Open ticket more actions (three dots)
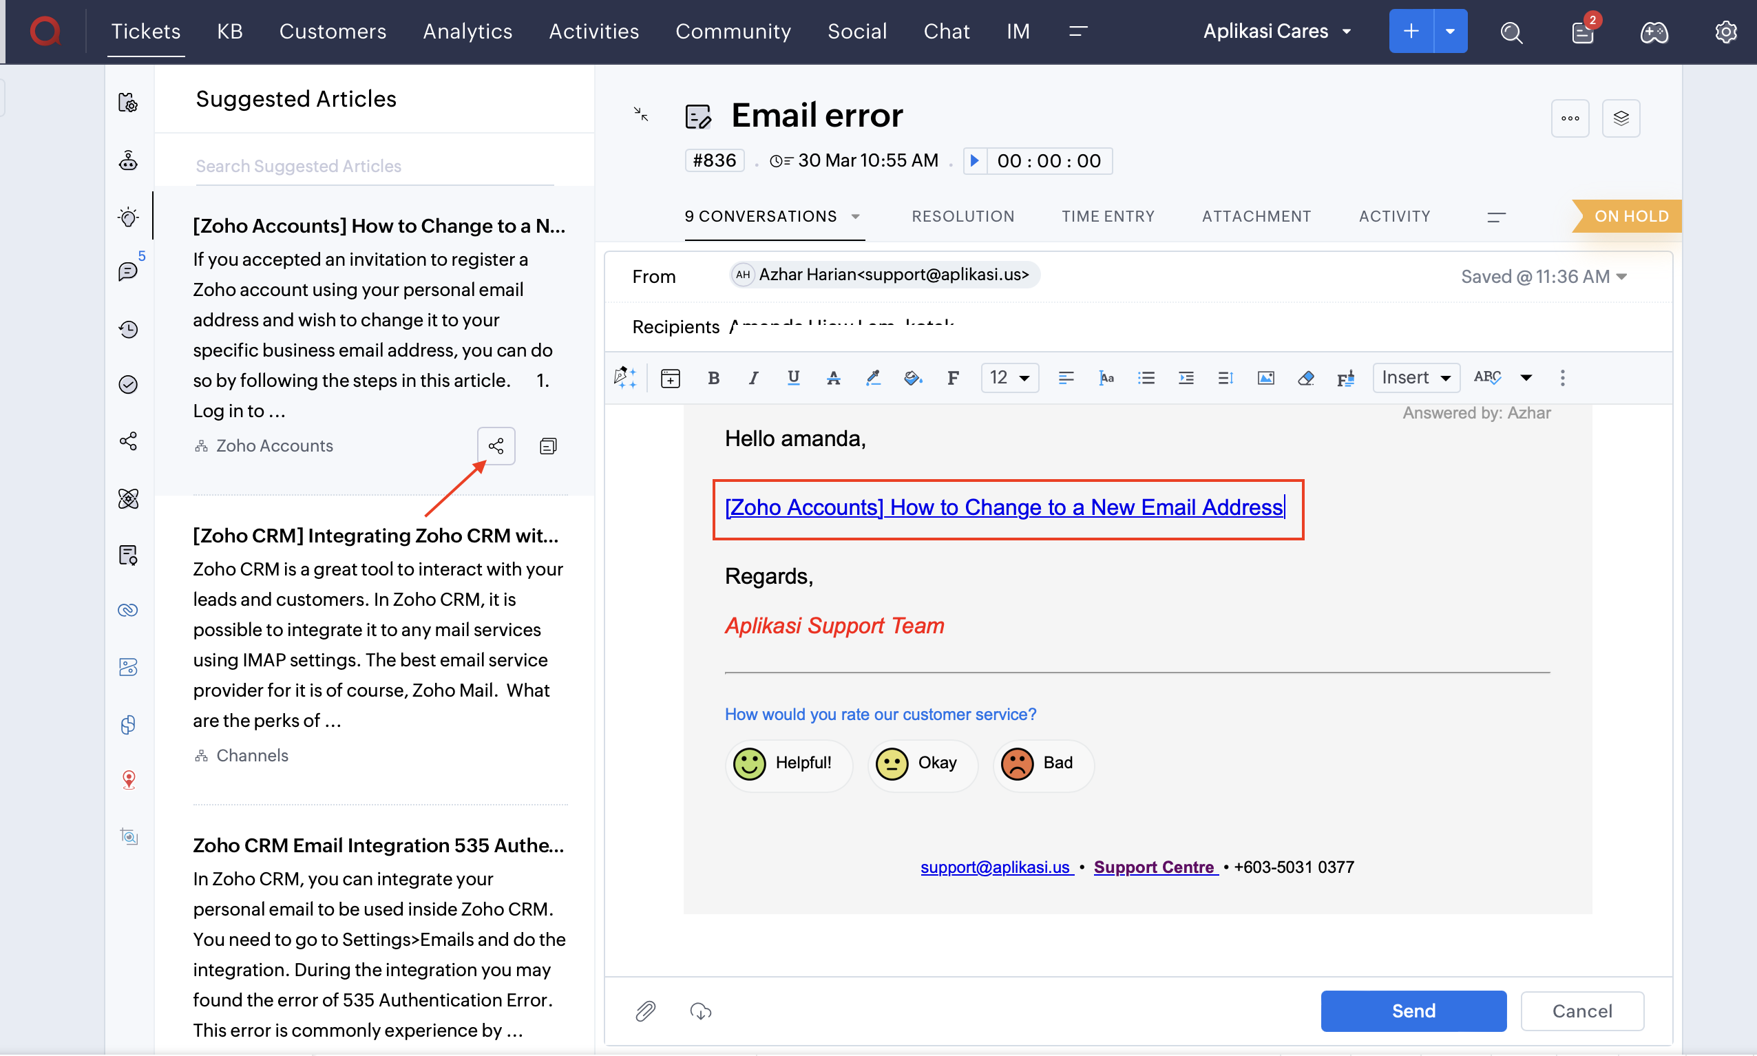This screenshot has height=1056, width=1757. (x=1570, y=118)
